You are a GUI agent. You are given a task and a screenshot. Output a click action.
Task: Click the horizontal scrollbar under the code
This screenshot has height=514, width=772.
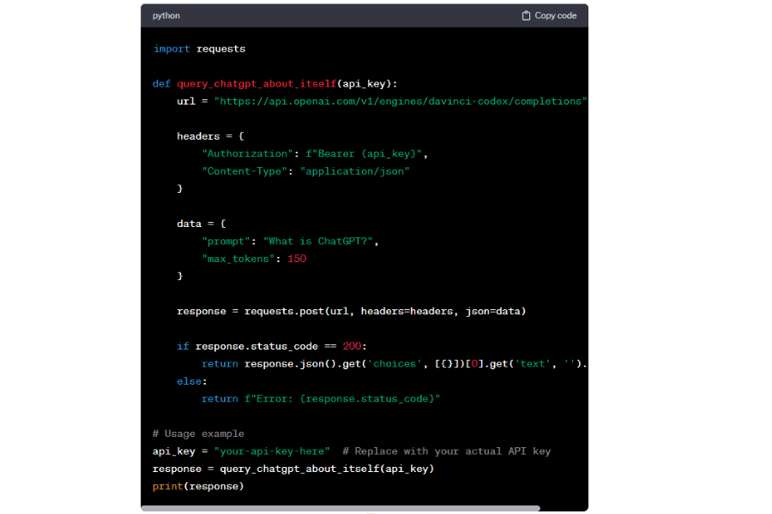pyautogui.click(x=341, y=508)
